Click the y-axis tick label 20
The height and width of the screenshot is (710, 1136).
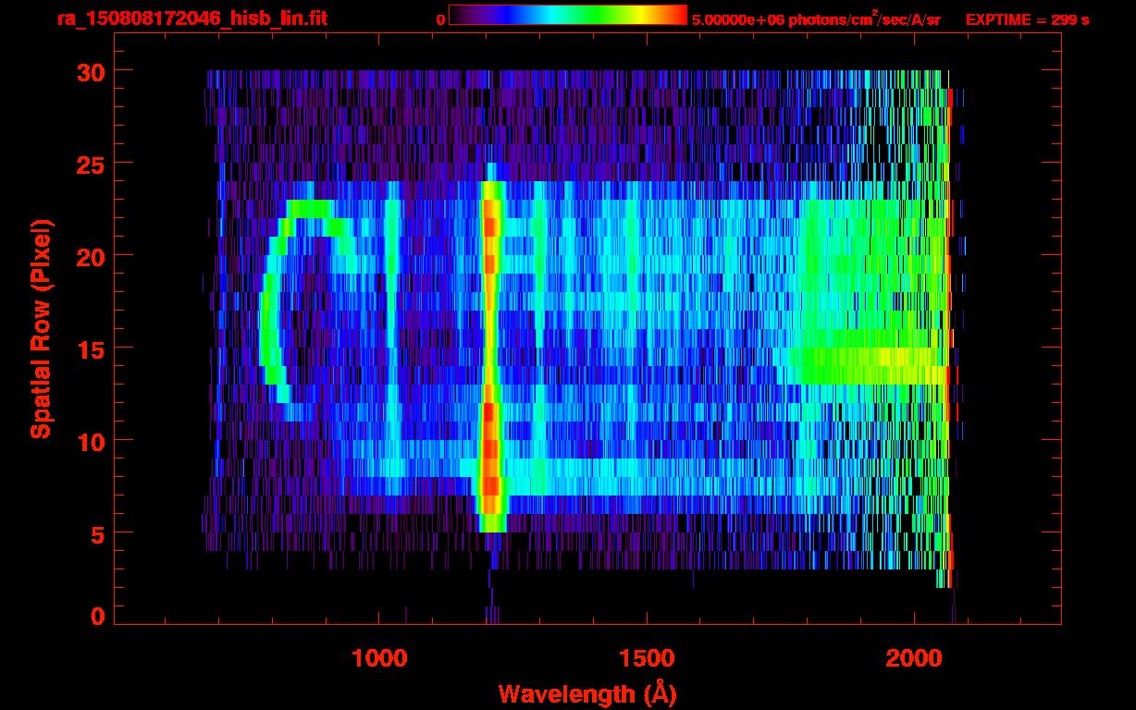(x=90, y=256)
